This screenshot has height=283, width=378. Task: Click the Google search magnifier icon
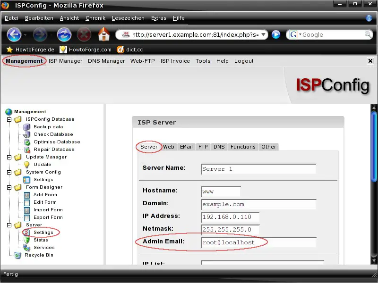tap(368, 34)
